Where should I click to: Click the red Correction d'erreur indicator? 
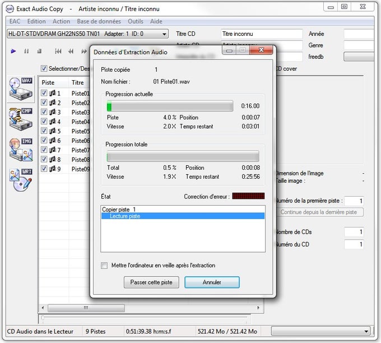tap(248, 196)
